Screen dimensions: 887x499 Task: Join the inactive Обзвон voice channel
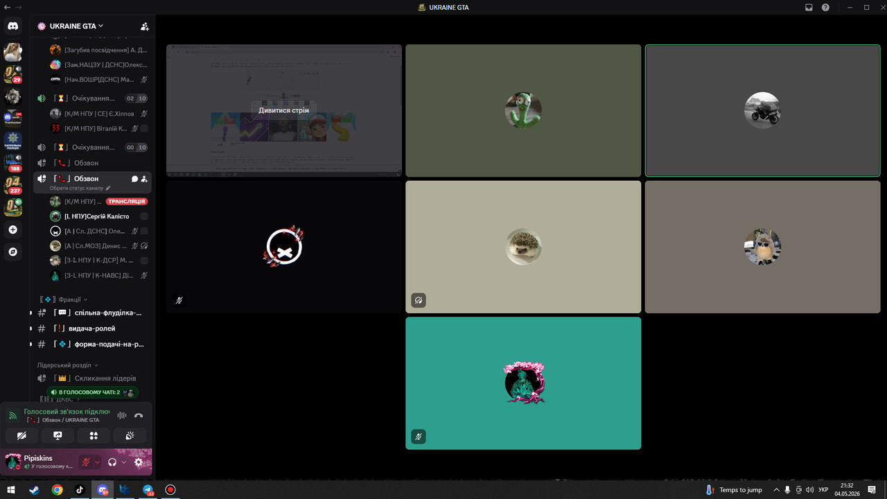(x=92, y=163)
